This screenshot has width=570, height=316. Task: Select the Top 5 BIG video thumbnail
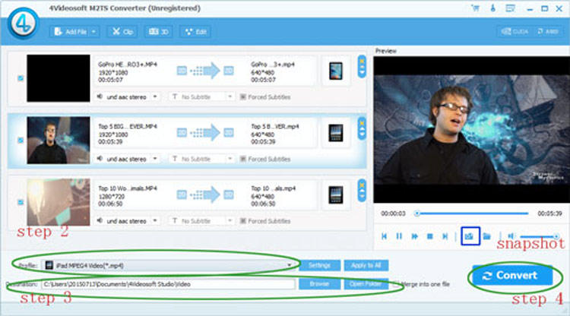(x=59, y=141)
